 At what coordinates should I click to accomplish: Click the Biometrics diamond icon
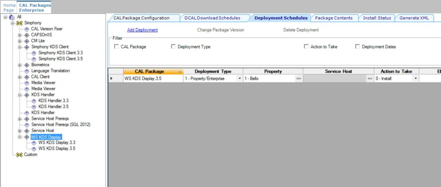[27, 65]
